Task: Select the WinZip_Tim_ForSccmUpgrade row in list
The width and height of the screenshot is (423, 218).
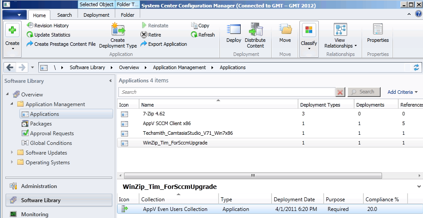Action: pos(270,143)
